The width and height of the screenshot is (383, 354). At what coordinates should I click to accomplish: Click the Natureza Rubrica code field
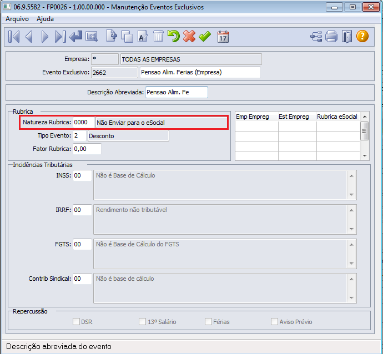(84, 122)
